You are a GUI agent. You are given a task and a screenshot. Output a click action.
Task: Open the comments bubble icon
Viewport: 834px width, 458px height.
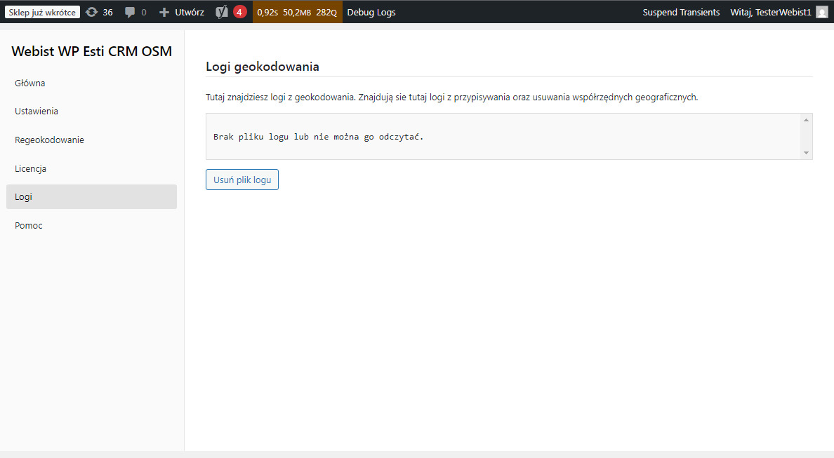[x=130, y=12]
